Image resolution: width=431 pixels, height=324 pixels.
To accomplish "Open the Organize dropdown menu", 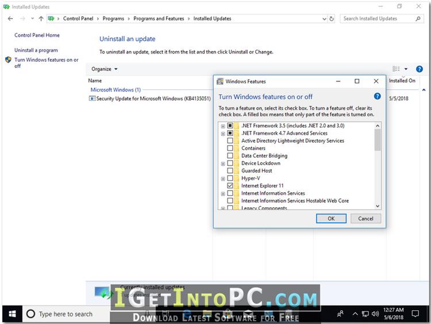I will 105,69.
